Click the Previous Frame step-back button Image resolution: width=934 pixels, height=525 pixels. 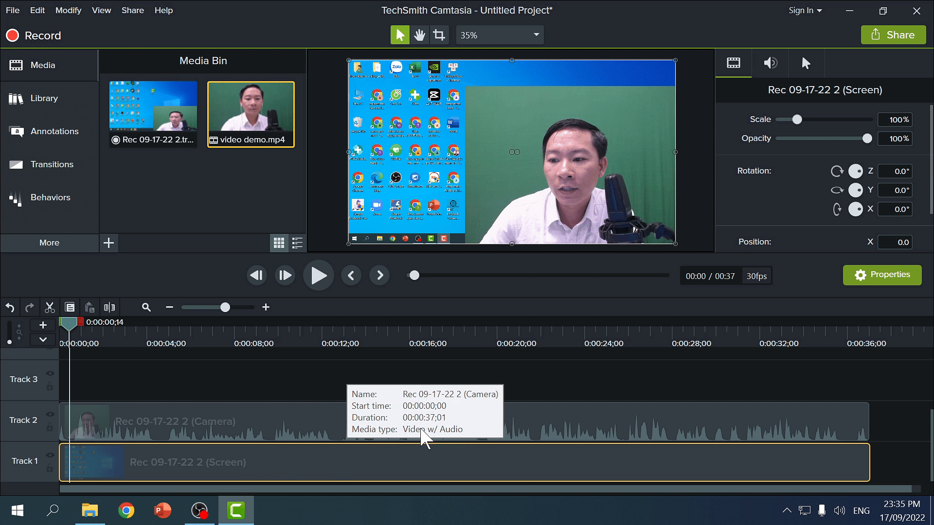point(256,276)
